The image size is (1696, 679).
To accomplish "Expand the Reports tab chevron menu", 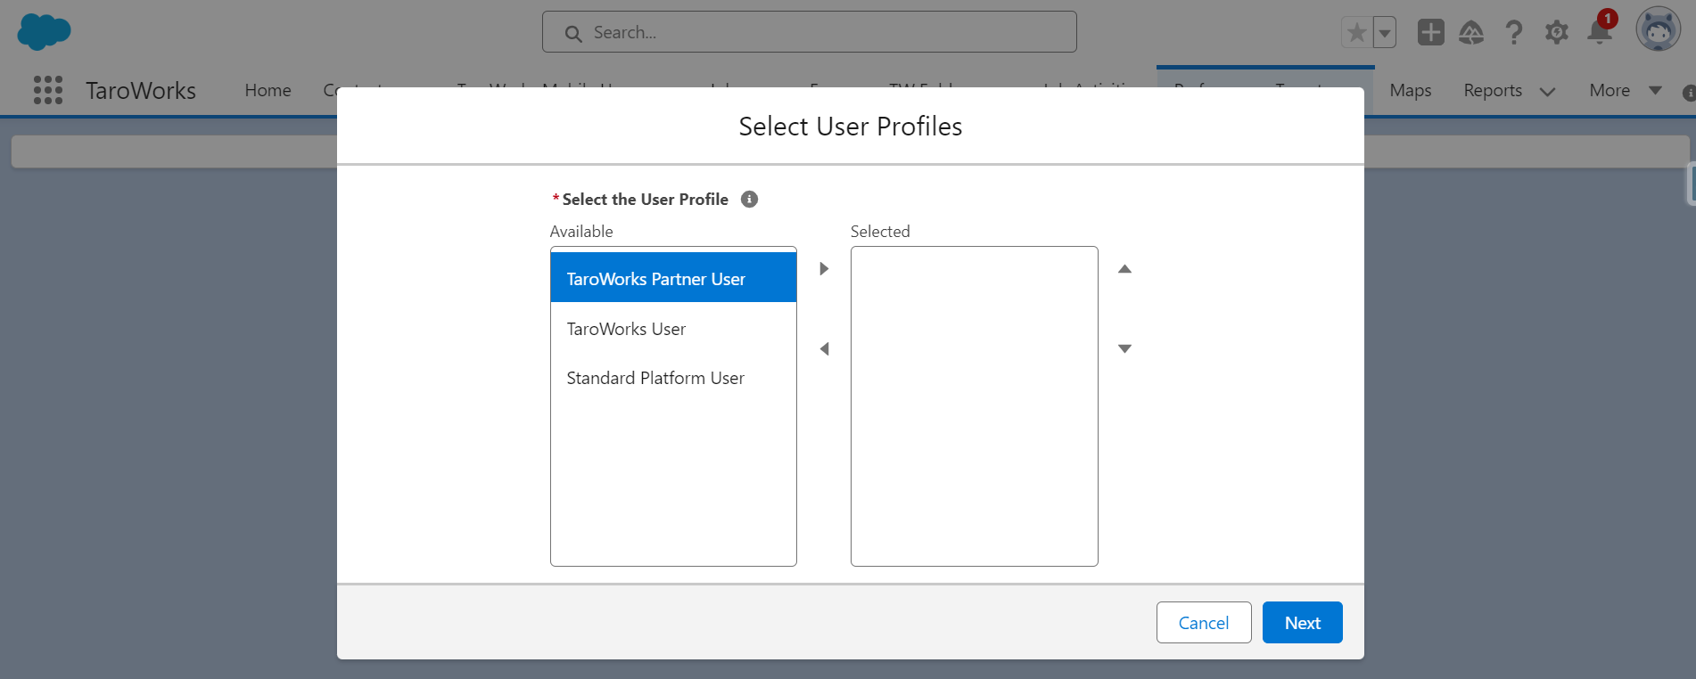I will pyautogui.click(x=1547, y=91).
